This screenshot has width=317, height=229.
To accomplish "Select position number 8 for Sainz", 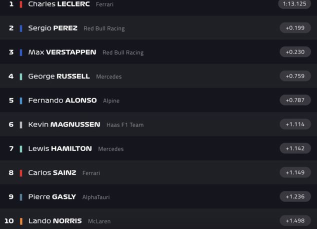I will point(11,172).
